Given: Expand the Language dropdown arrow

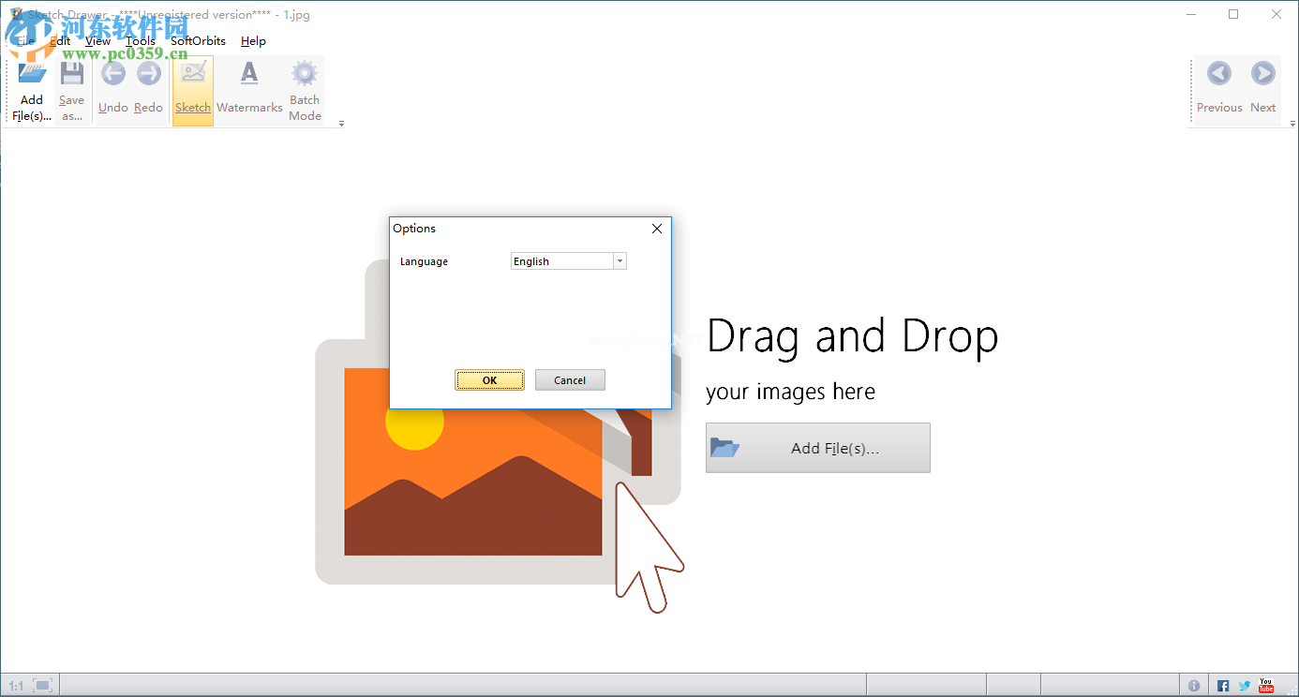Looking at the screenshot, I should (x=620, y=261).
